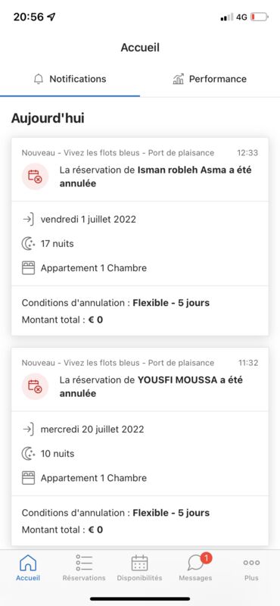The image size is (280, 606).
Task: Tap bed icon beside second Appartement 1 Chambre
Action: (28, 478)
